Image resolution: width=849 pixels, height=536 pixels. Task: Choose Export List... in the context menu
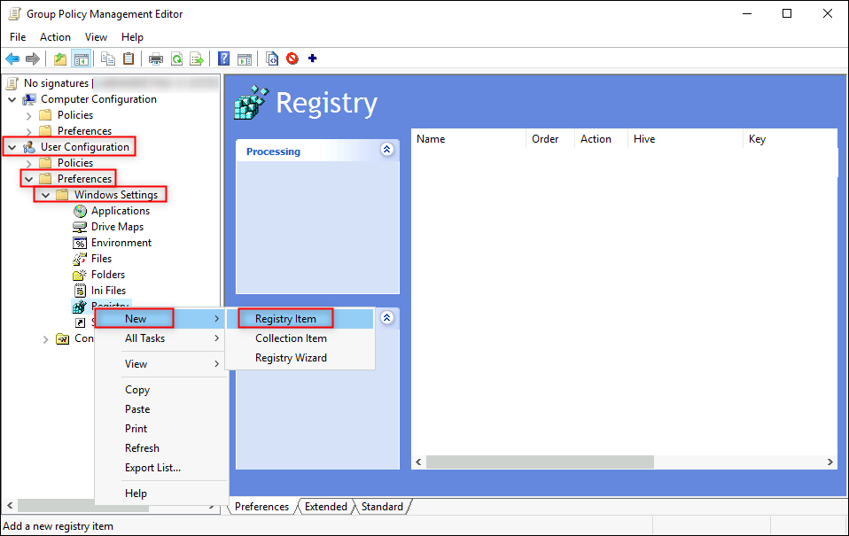160,468
